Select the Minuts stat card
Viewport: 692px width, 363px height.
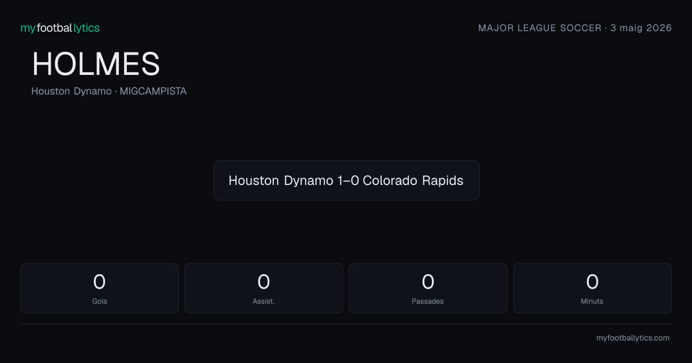592,288
